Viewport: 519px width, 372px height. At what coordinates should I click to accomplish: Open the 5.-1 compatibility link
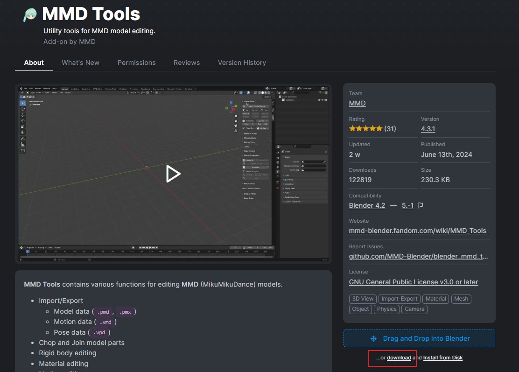[x=407, y=205]
